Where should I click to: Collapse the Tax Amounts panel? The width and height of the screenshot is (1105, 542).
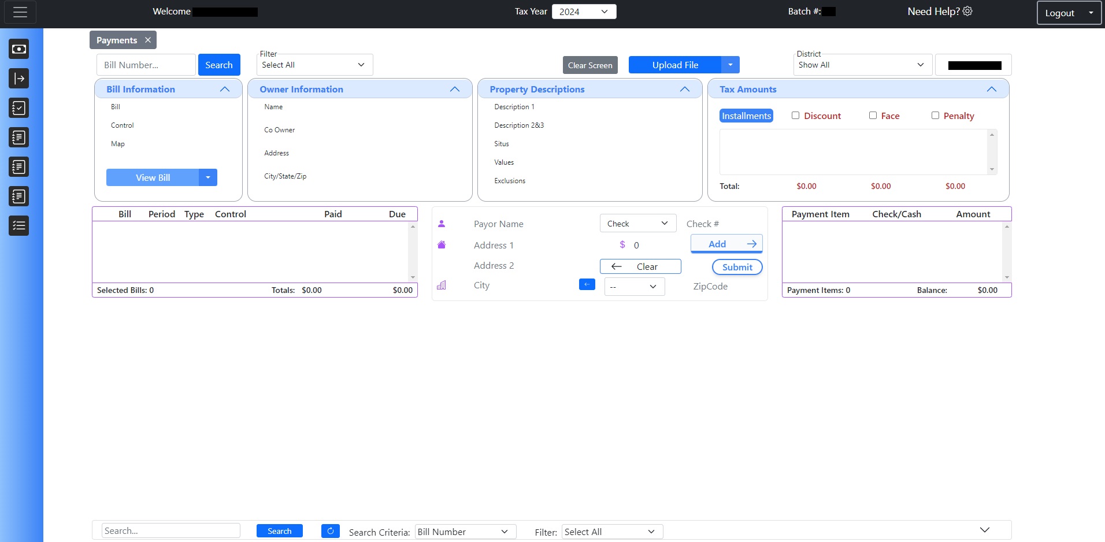tap(992, 89)
